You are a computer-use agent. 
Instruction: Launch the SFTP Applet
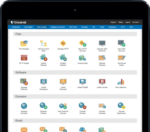(24, 58)
